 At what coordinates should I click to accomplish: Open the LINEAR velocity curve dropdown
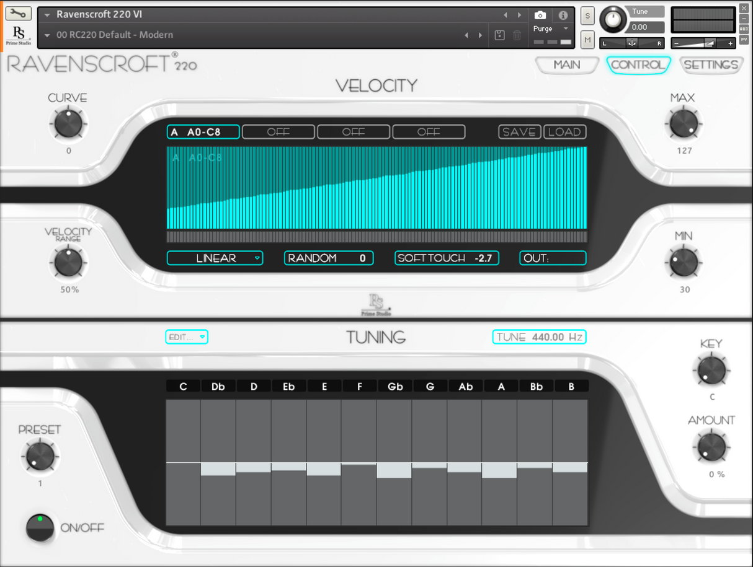click(x=215, y=258)
